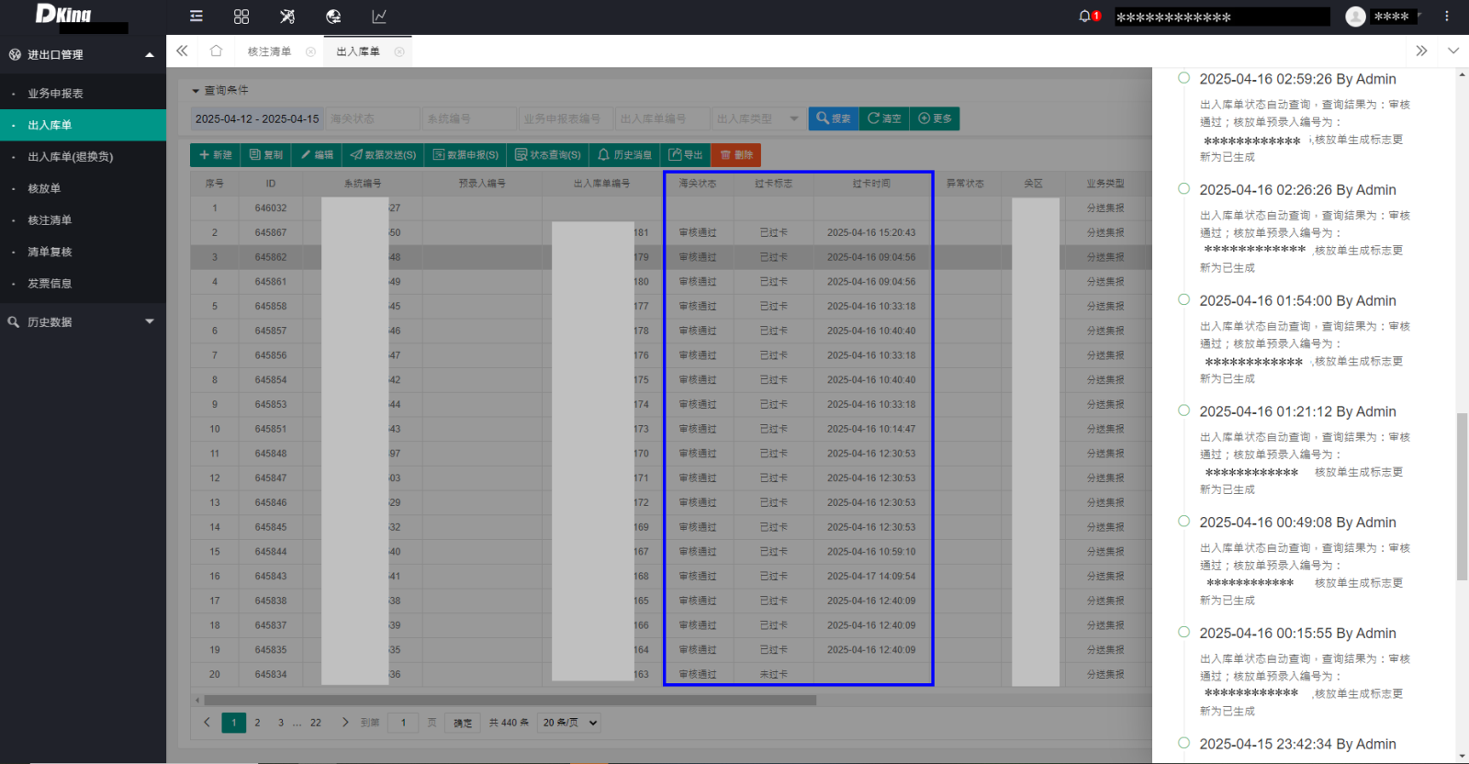Click the date range input field
The width and height of the screenshot is (1469, 764).
tap(257, 118)
